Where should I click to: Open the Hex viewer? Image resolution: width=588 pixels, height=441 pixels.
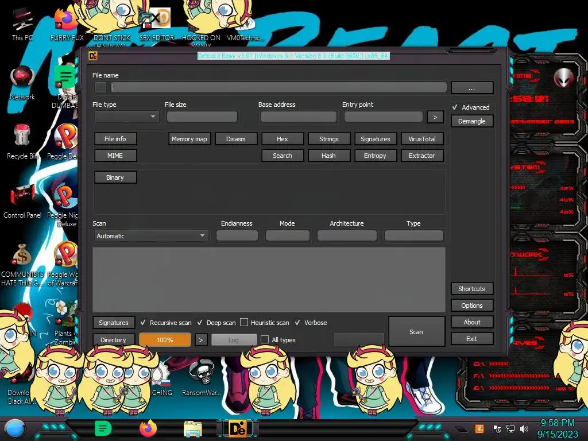283,139
